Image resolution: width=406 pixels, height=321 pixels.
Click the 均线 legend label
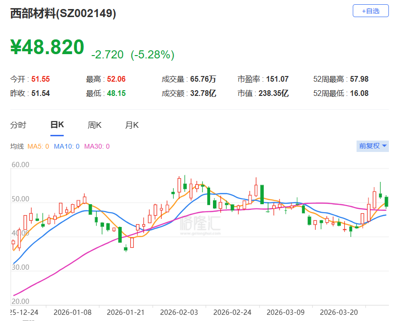tap(17, 146)
